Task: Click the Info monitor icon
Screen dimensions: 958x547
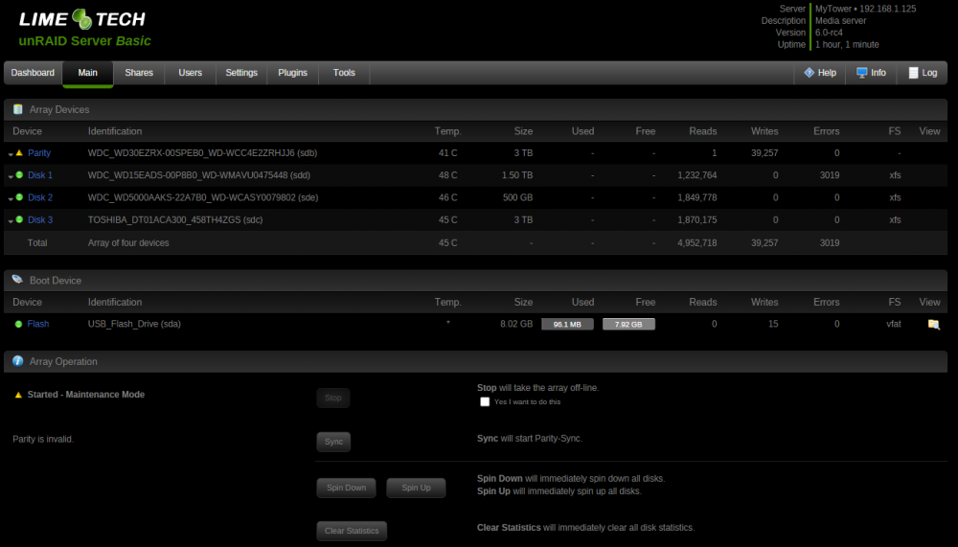Action: click(x=861, y=73)
